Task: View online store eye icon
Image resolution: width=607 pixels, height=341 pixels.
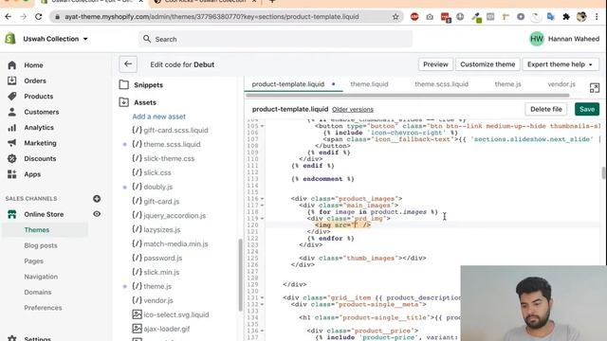Action: tap(97, 214)
